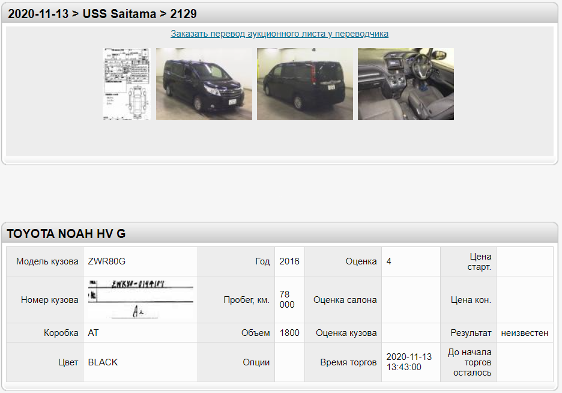
Task: Click the auction time '2020-11-13 13:43:00'
Action: [x=409, y=362]
